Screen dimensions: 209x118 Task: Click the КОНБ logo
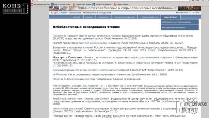pyautogui.click(x=15, y=9)
